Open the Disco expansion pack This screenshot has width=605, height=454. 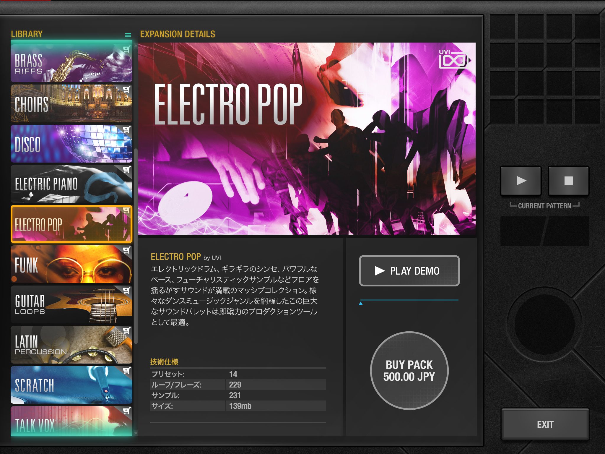pos(71,144)
